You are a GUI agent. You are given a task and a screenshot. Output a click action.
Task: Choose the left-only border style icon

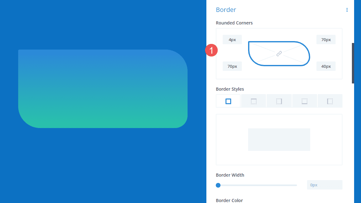(x=330, y=101)
